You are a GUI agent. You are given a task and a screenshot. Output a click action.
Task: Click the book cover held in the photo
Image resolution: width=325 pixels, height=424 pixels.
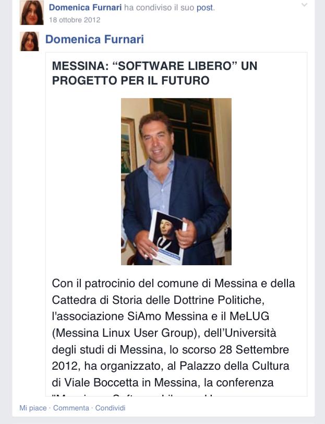point(167,237)
